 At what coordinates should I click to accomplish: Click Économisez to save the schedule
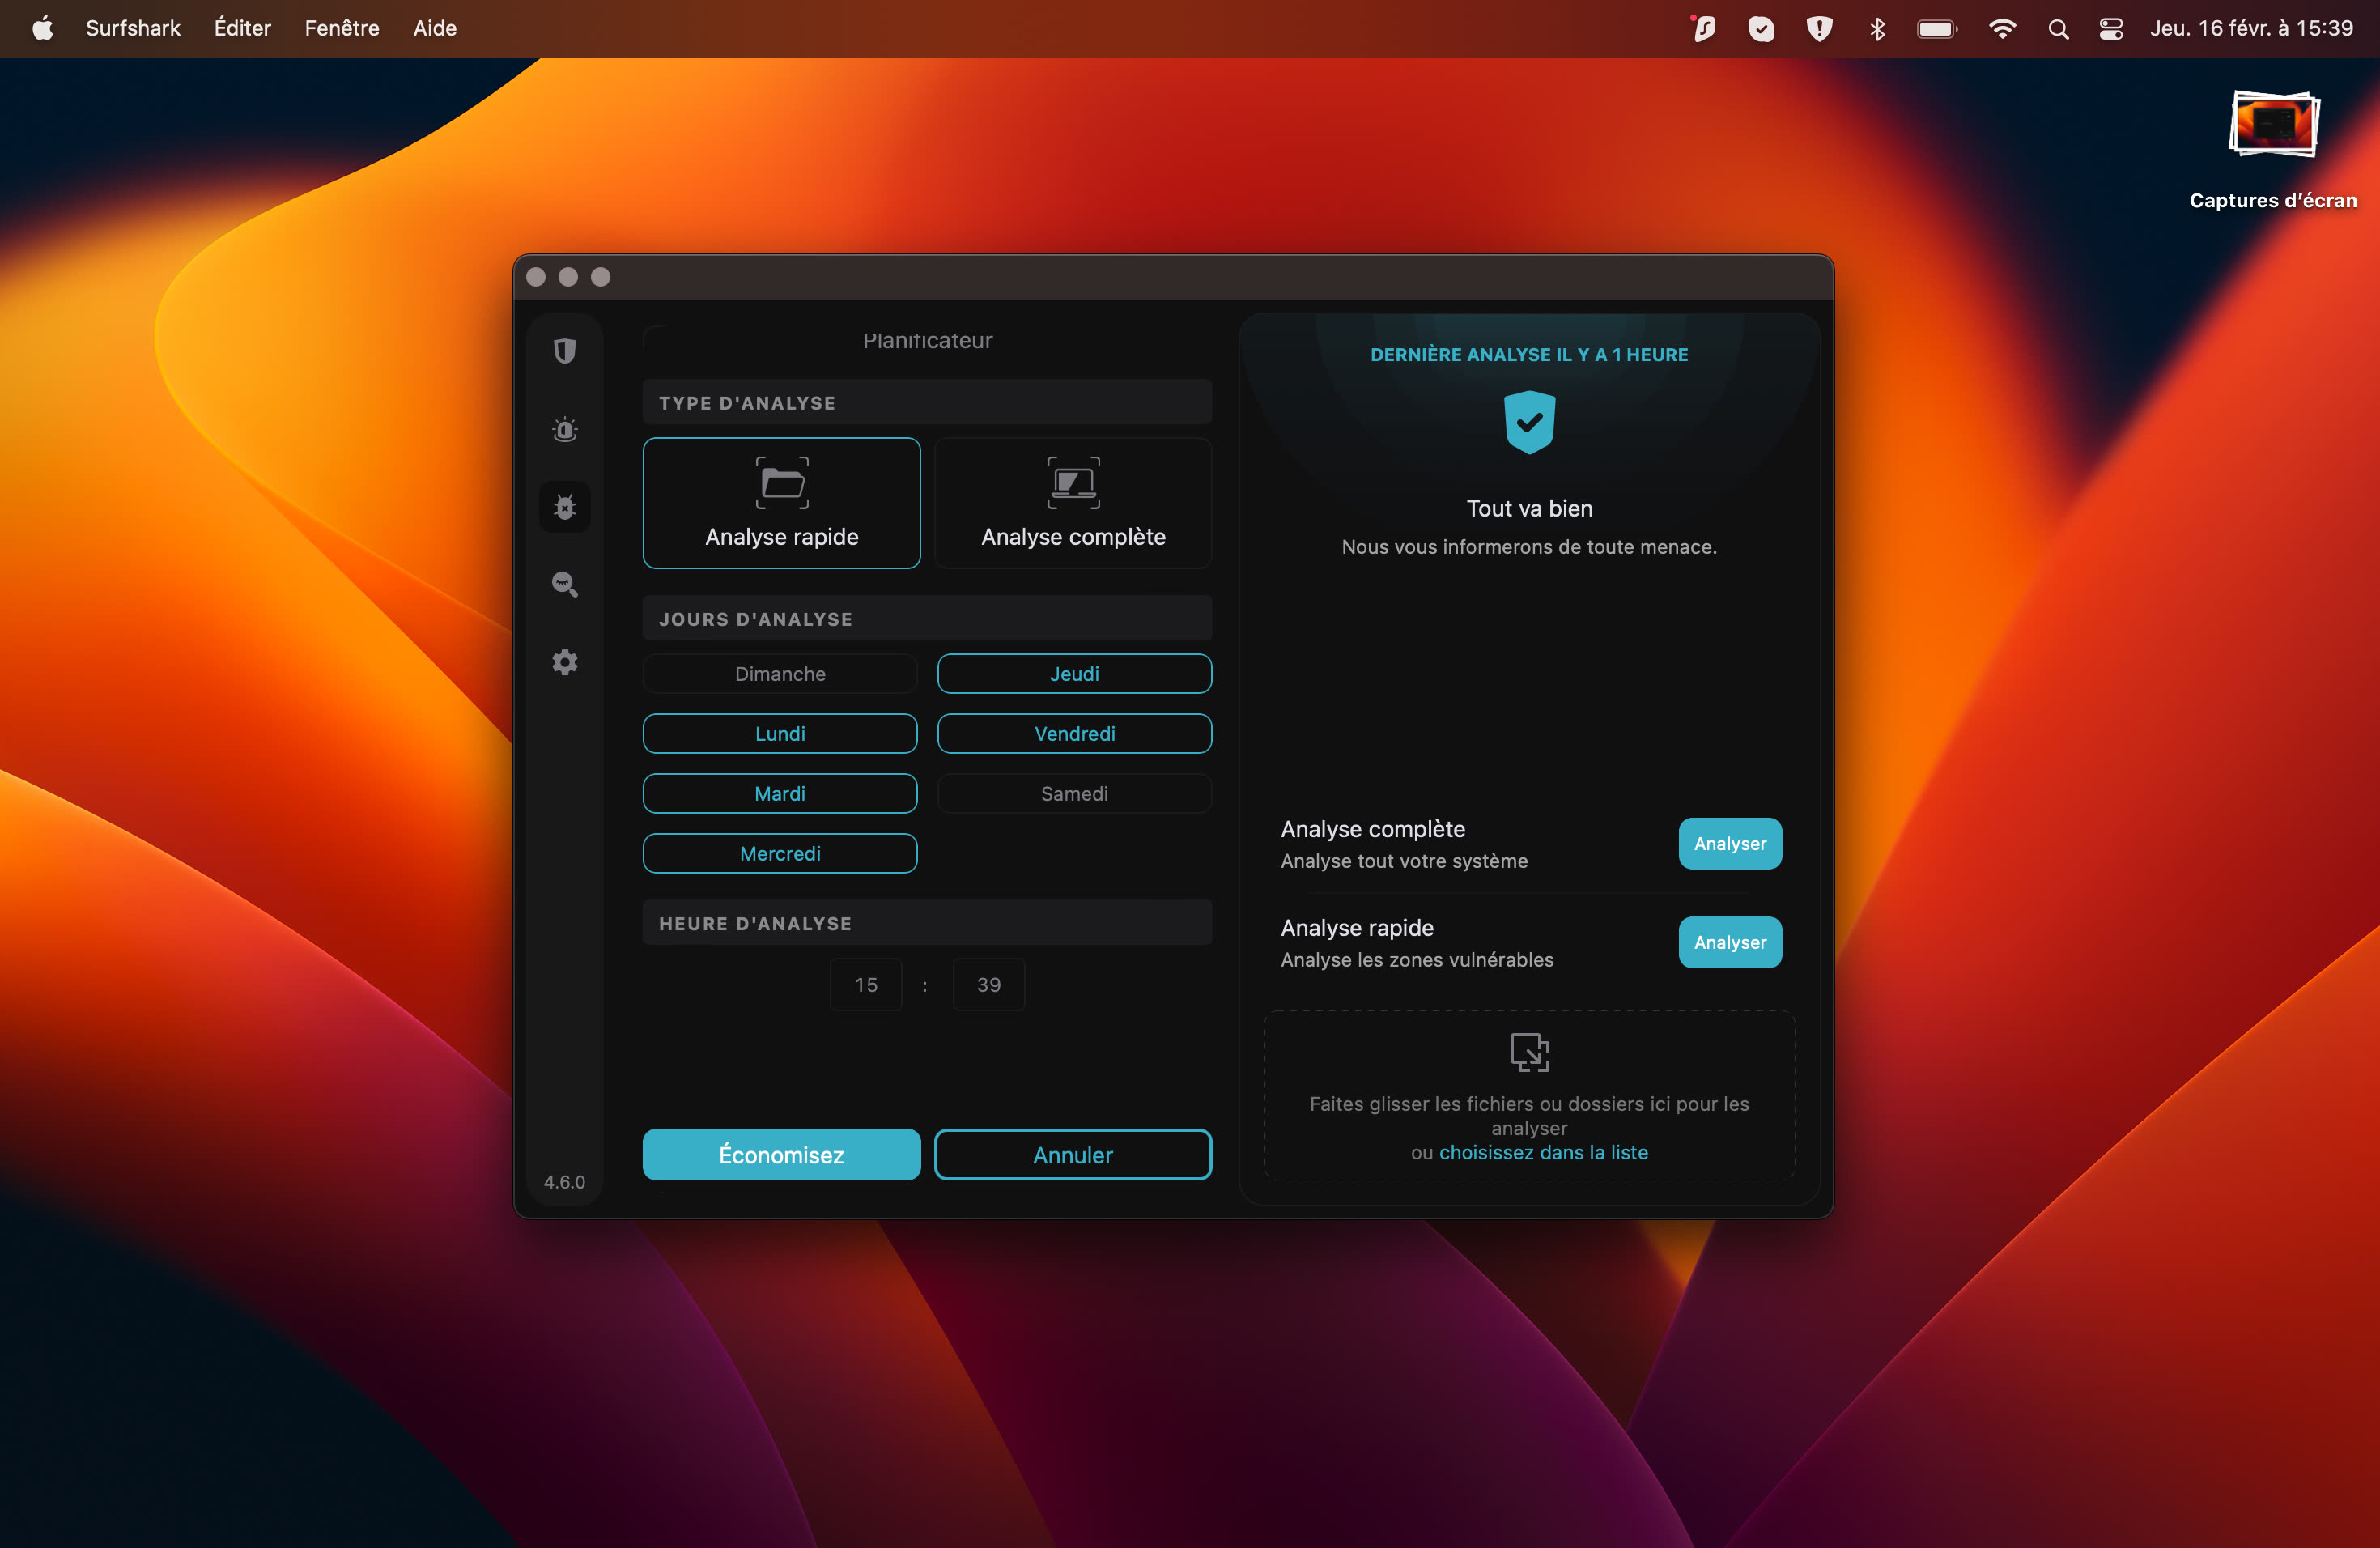click(x=781, y=1154)
